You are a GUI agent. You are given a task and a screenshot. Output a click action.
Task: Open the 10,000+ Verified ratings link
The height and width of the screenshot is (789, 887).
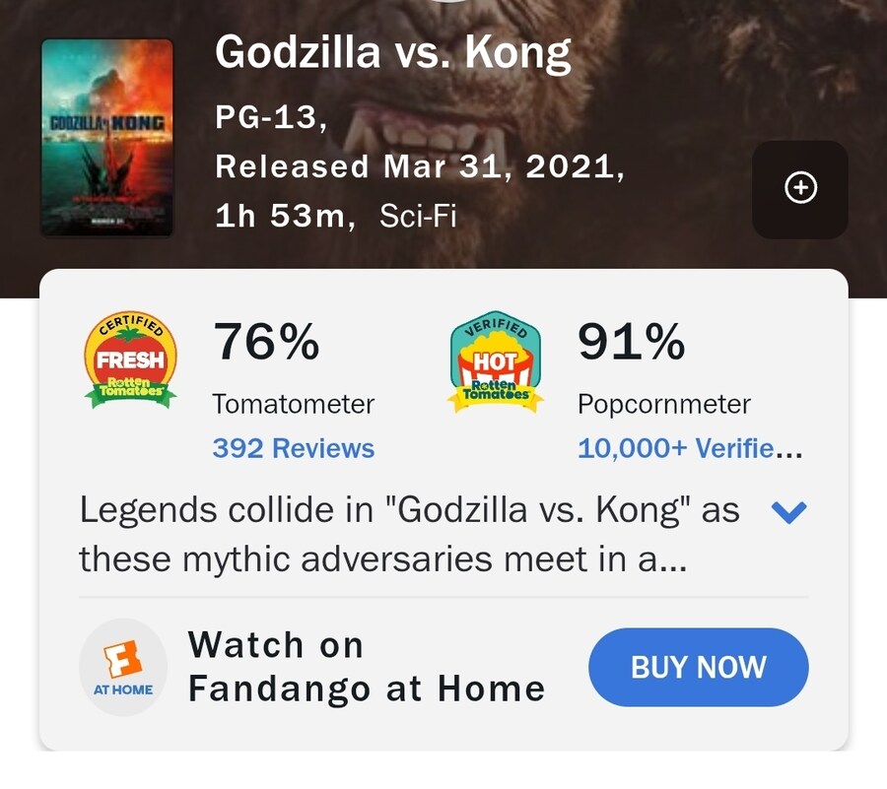coord(690,449)
